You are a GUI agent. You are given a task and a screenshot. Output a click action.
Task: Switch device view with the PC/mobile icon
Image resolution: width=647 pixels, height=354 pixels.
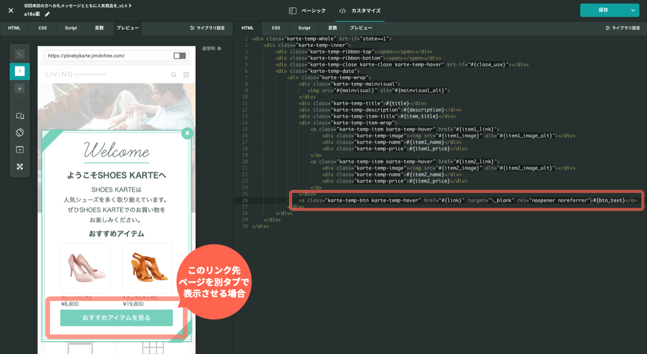[20, 116]
